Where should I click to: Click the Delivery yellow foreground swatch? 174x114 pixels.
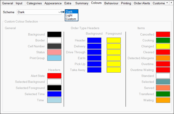[114, 46]
